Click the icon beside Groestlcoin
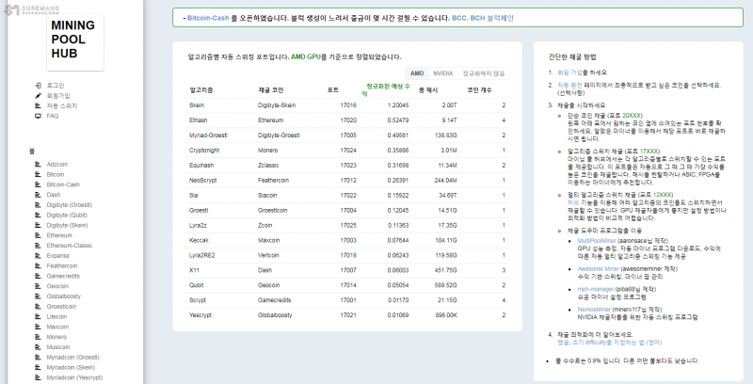This screenshot has height=384, width=753. (x=39, y=306)
